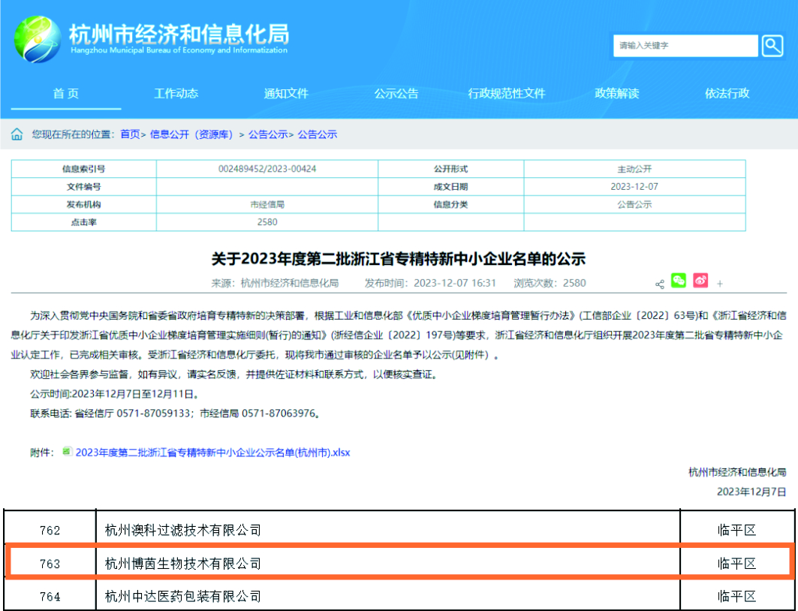Screen dimensions: 798x611
Task: Click the magnifier search button
Action: (x=772, y=46)
